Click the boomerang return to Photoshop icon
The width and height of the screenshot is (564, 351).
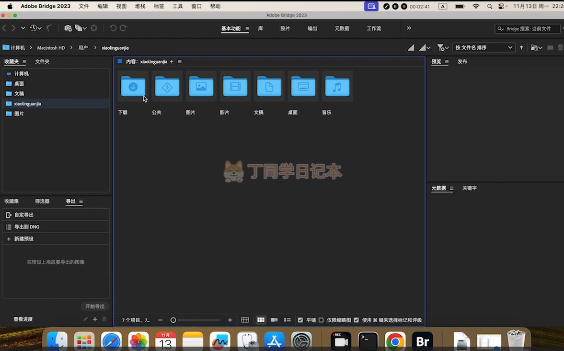click(x=49, y=28)
